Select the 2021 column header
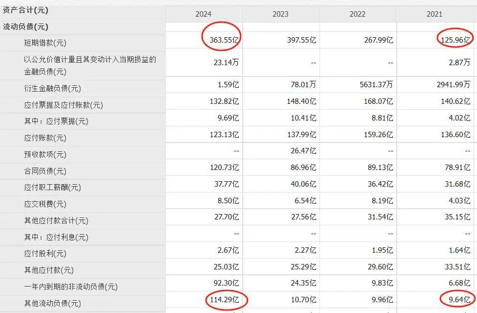 [434, 14]
